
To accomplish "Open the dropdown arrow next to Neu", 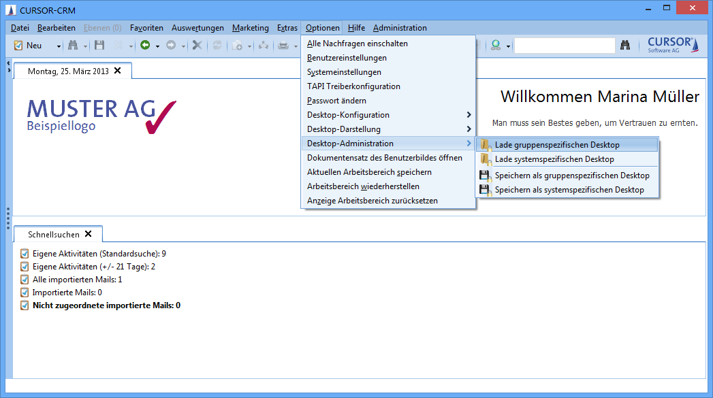I will [59, 46].
